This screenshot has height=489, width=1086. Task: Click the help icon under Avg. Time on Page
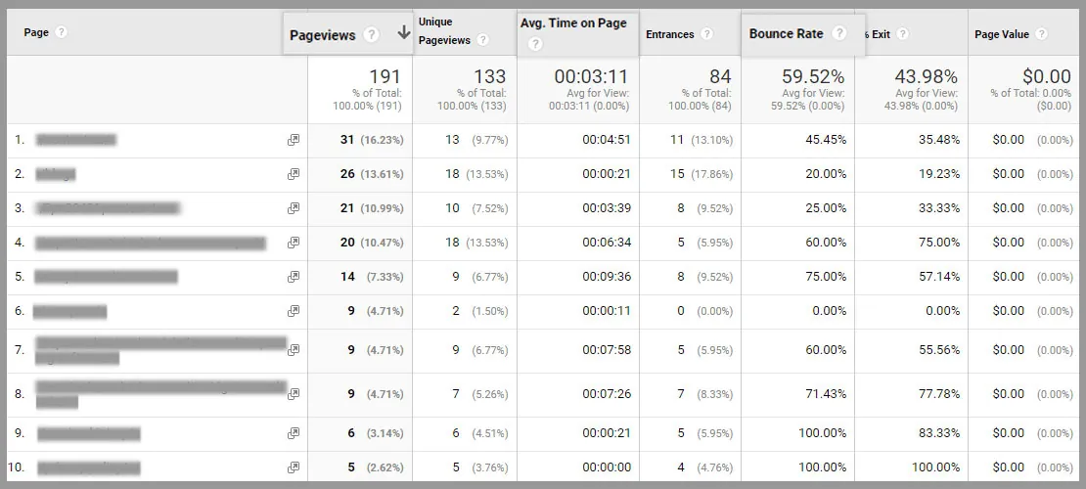[535, 44]
